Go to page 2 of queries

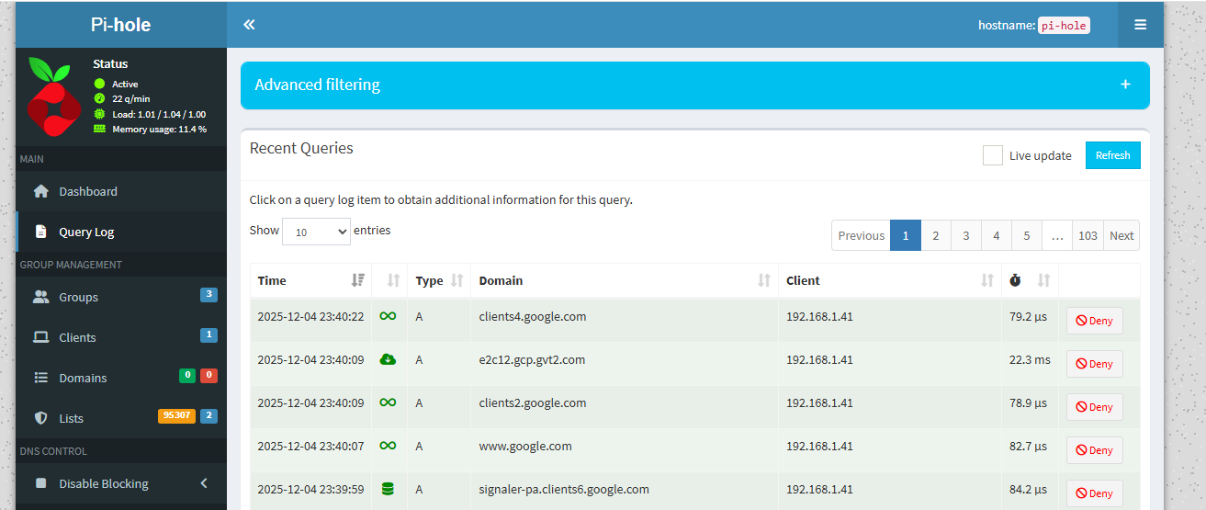coord(935,235)
